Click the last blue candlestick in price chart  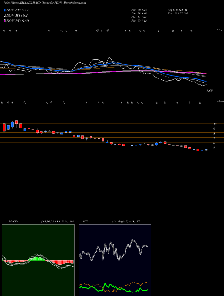(x=206, y=150)
